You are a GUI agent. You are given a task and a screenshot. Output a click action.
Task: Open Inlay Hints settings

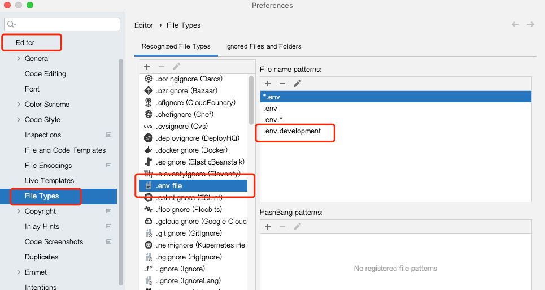pyautogui.click(x=42, y=226)
